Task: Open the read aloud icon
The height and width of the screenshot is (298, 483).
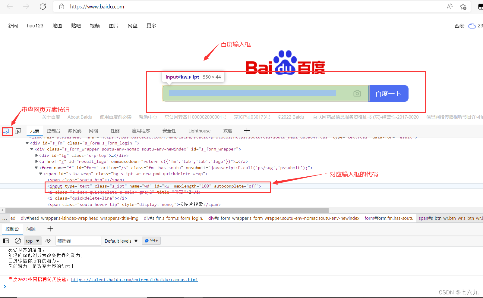Action: (450, 6)
